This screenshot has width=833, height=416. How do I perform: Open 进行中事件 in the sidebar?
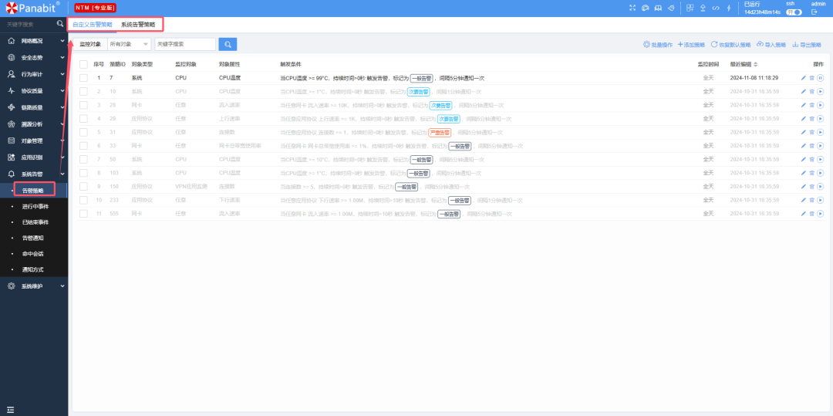click(x=34, y=206)
